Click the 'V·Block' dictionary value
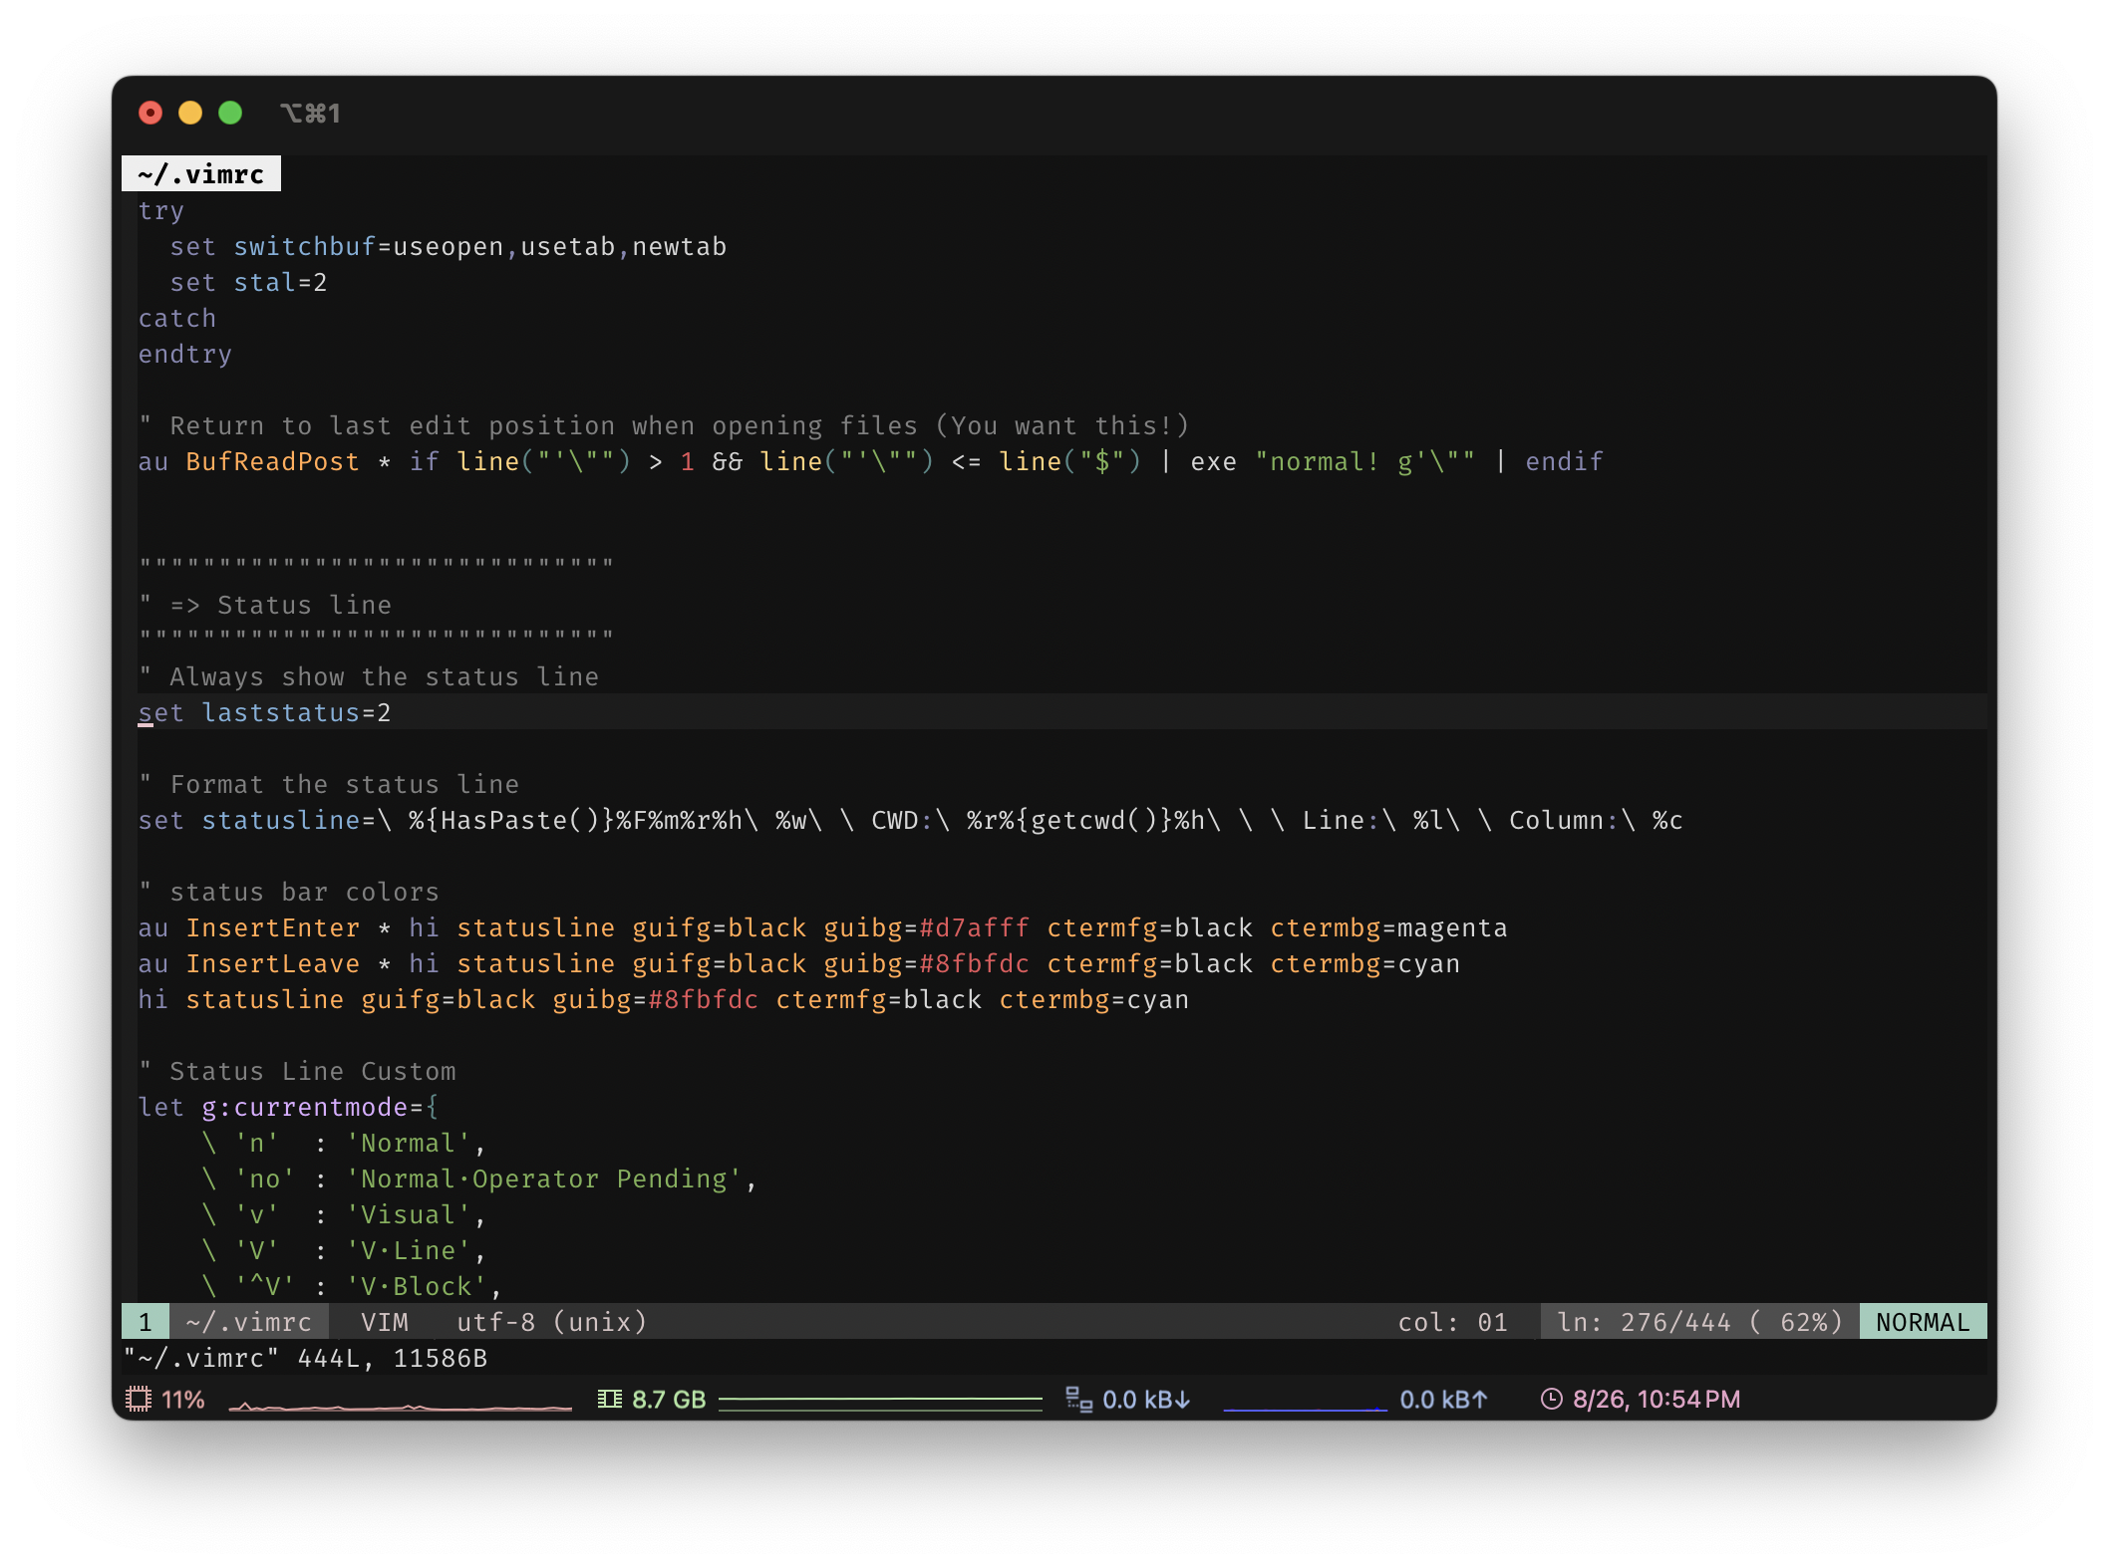 417,1286
